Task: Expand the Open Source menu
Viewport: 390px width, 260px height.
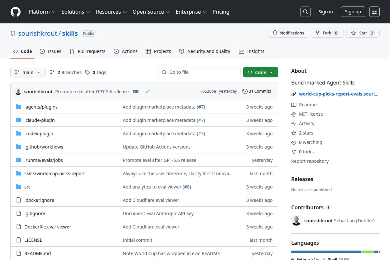Action: pos(151,12)
